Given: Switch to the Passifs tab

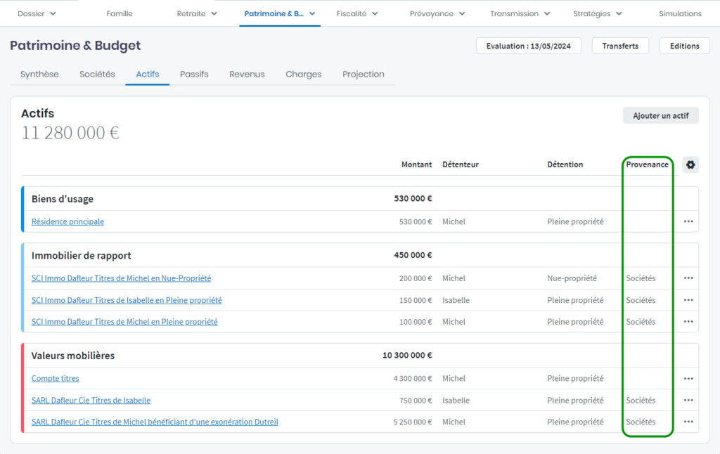Looking at the screenshot, I should 194,74.
